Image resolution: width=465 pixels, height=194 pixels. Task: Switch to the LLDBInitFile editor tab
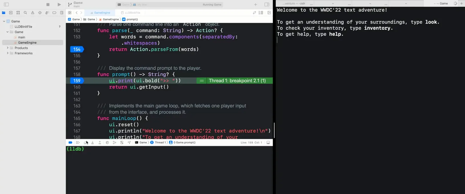(130, 13)
